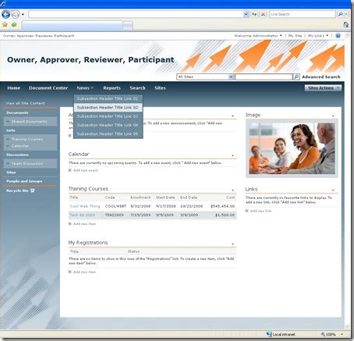Open the Discussions sidebar heading

(17, 155)
